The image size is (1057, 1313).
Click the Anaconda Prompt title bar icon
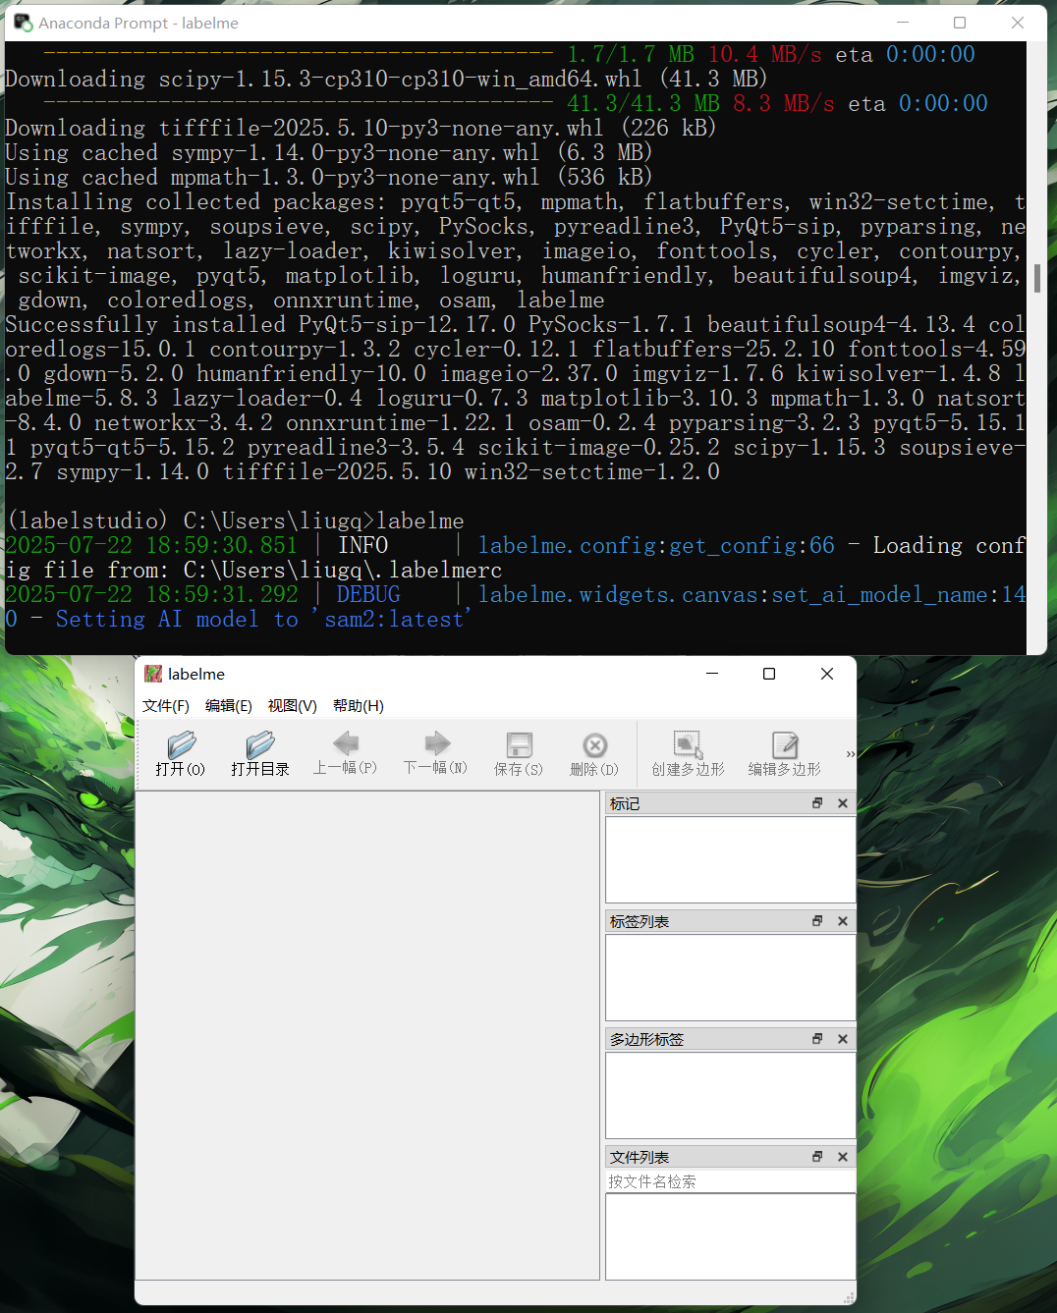pyautogui.click(x=23, y=23)
